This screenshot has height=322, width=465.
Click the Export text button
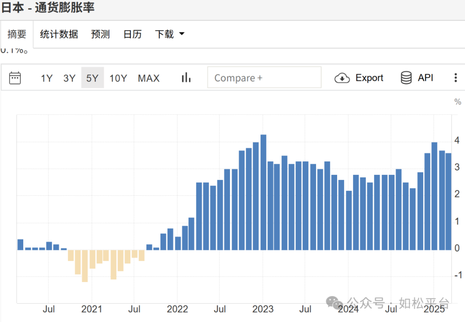tap(369, 78)
